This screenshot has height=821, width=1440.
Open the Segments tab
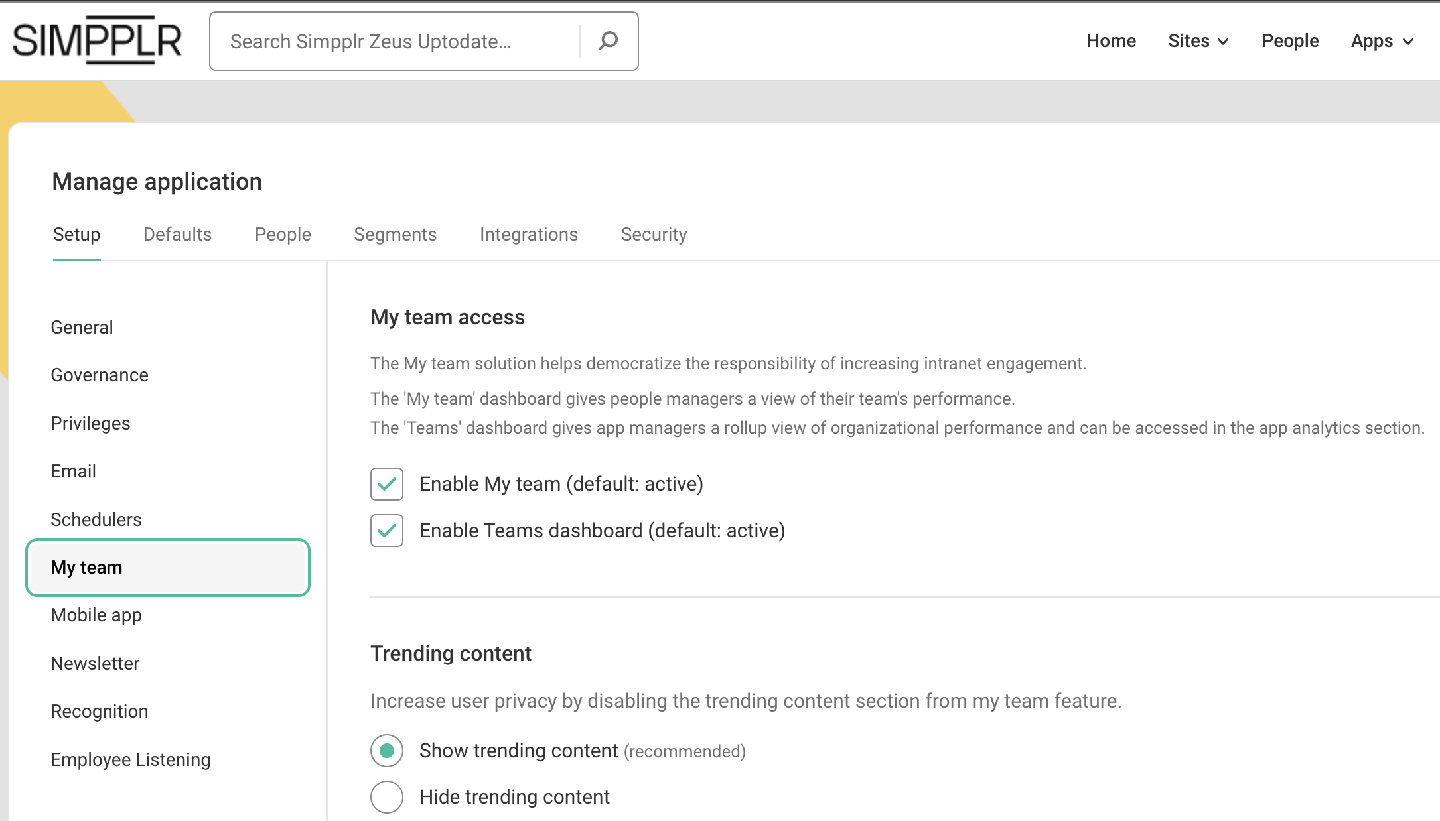(x=395, y=235)
